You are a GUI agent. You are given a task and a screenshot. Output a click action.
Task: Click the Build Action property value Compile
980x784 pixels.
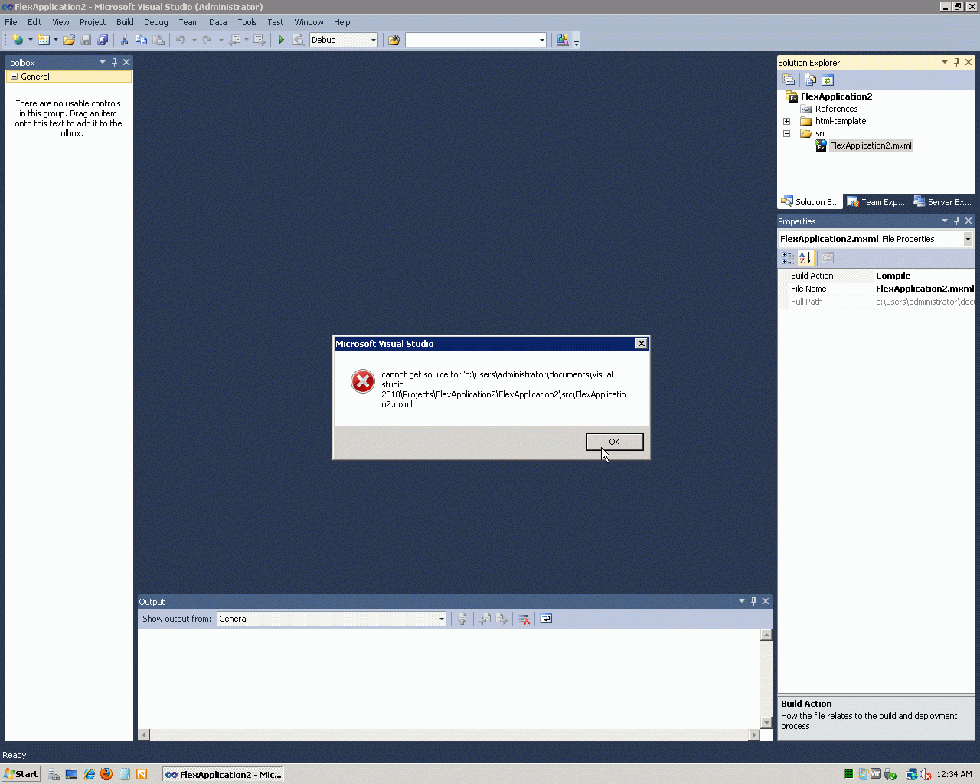(x=893, y=276)
